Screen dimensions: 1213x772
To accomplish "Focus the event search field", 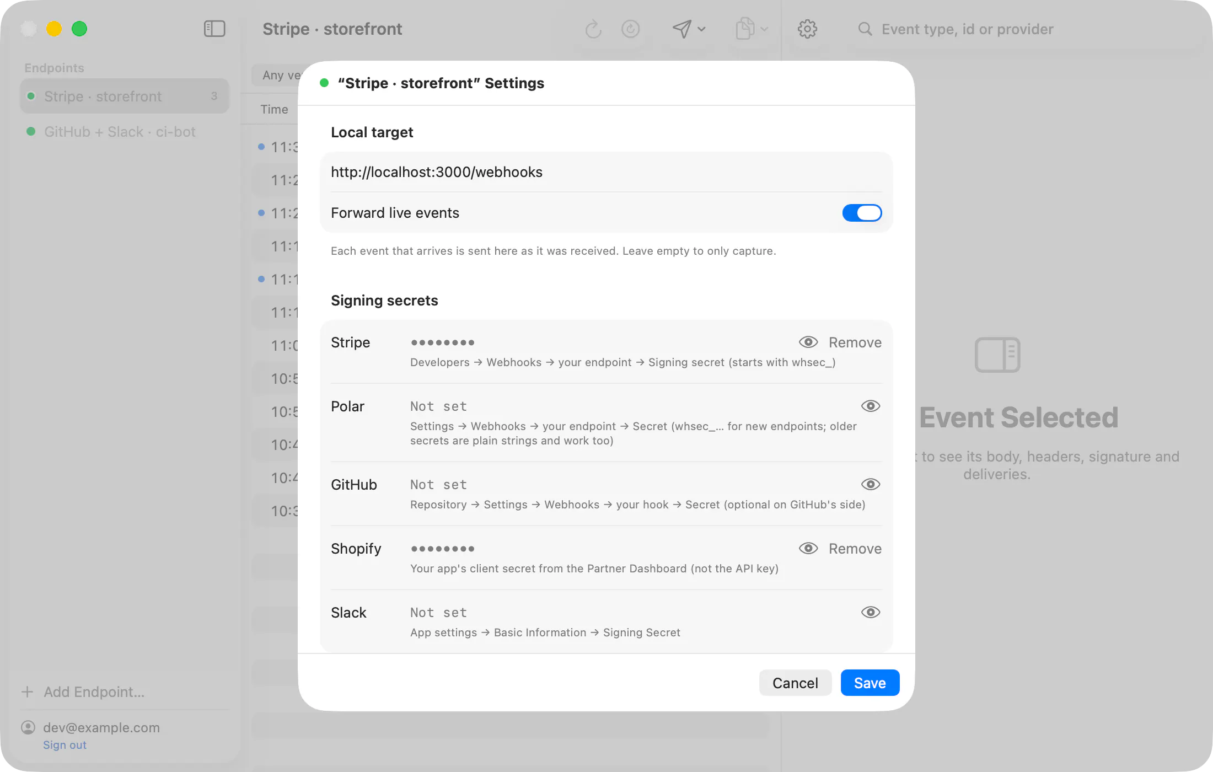I will tap(1026, 29).
